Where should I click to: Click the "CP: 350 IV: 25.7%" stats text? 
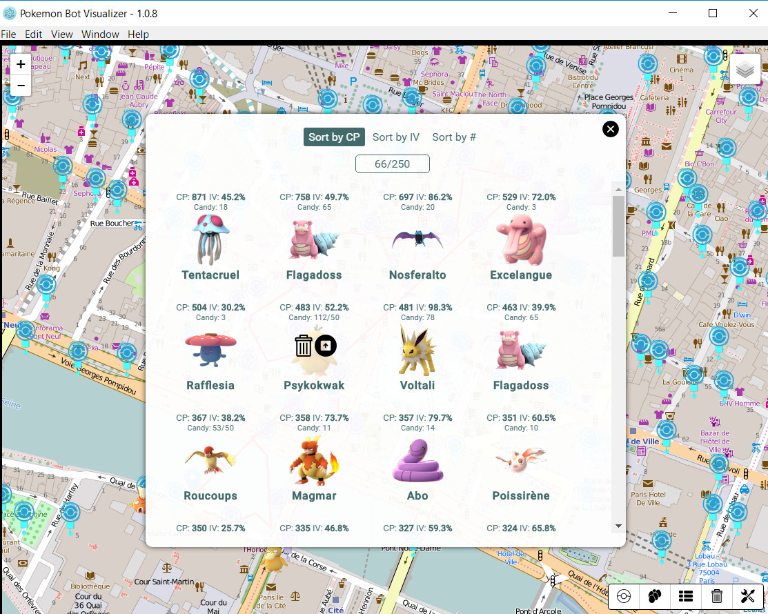(x=210, y=528)
